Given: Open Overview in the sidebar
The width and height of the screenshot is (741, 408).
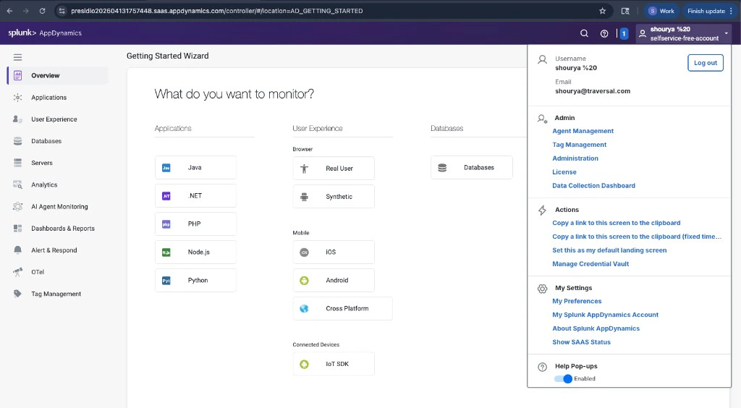Looking at the screenshot, I should tap(58, 75).
